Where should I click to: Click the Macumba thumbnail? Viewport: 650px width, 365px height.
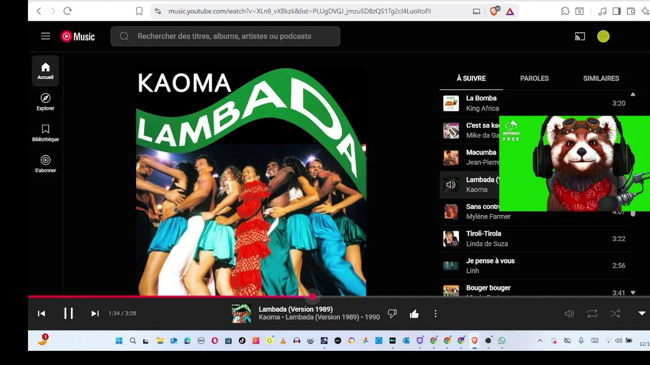click(451, 158)
